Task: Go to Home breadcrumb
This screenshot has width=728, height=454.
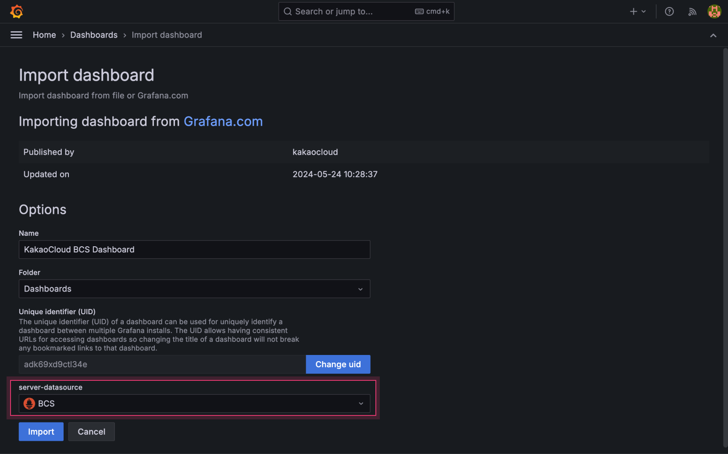Action: 44,35
